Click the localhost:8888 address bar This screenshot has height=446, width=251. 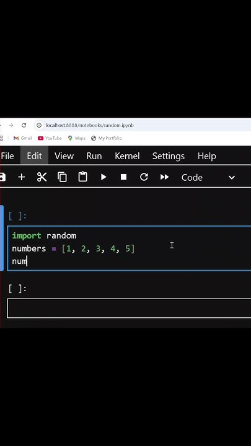(143, 125)
